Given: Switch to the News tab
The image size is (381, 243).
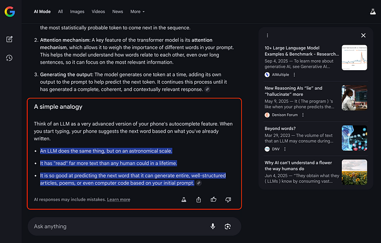Looking at the screenshot, I should coord(118,11).
